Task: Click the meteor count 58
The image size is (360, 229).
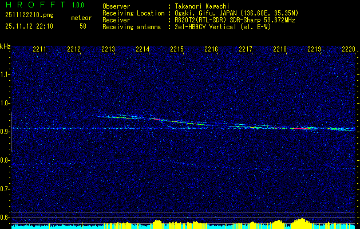Action: pyautogui.click(x=83, y=26)
